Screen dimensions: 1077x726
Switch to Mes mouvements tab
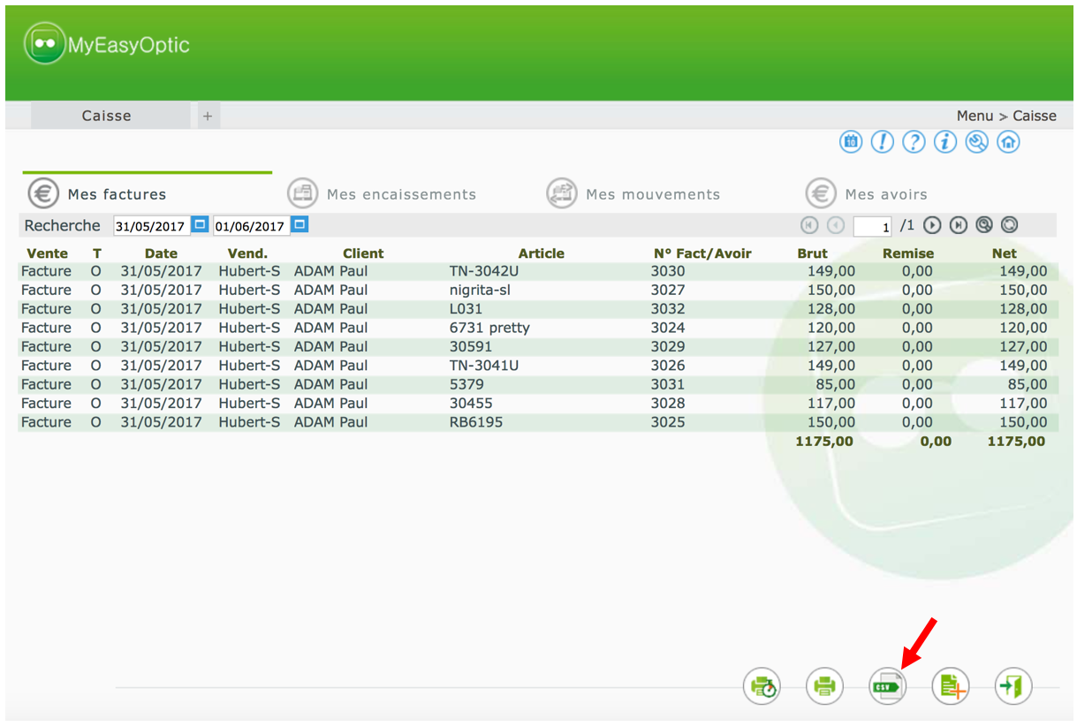click(653, 194)
